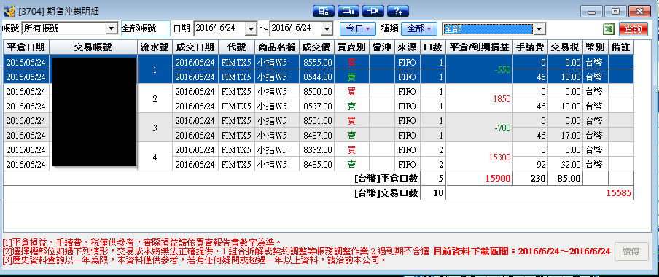Open the 全部 category dropdown button
The height and width of the screenshot is (277, 659).
pos(419,28)
